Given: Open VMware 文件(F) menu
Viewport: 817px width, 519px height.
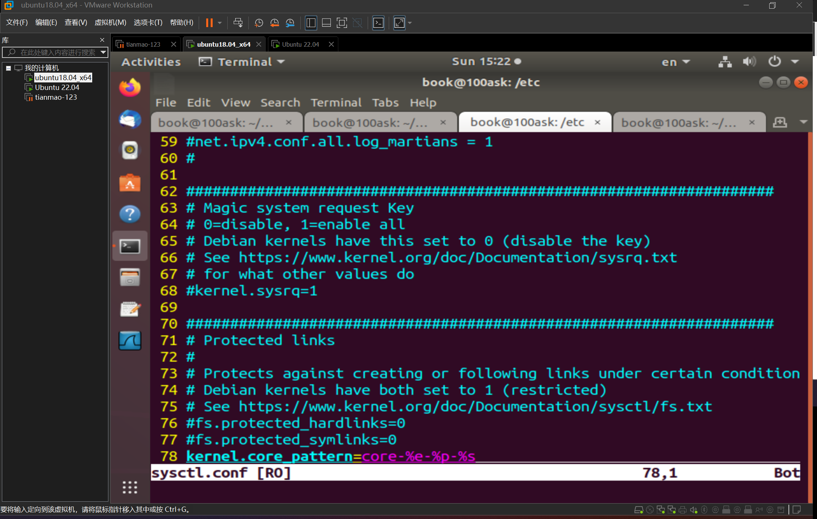Looking at the screenshot, I should point(17,23).
